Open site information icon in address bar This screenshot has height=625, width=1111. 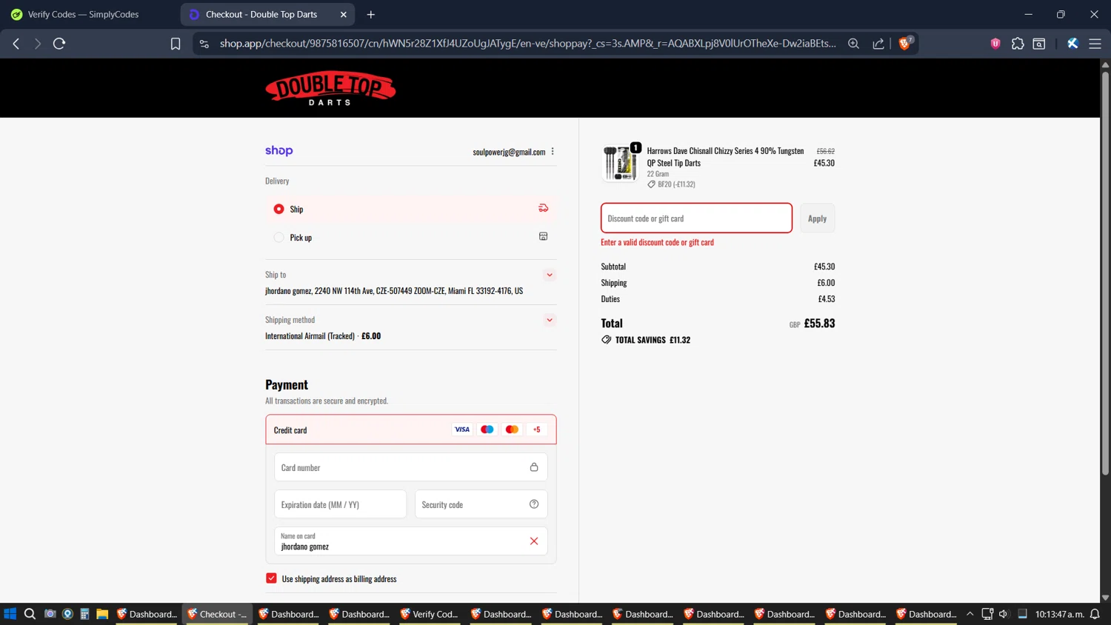pyautogui.click(x=204, y=44)
